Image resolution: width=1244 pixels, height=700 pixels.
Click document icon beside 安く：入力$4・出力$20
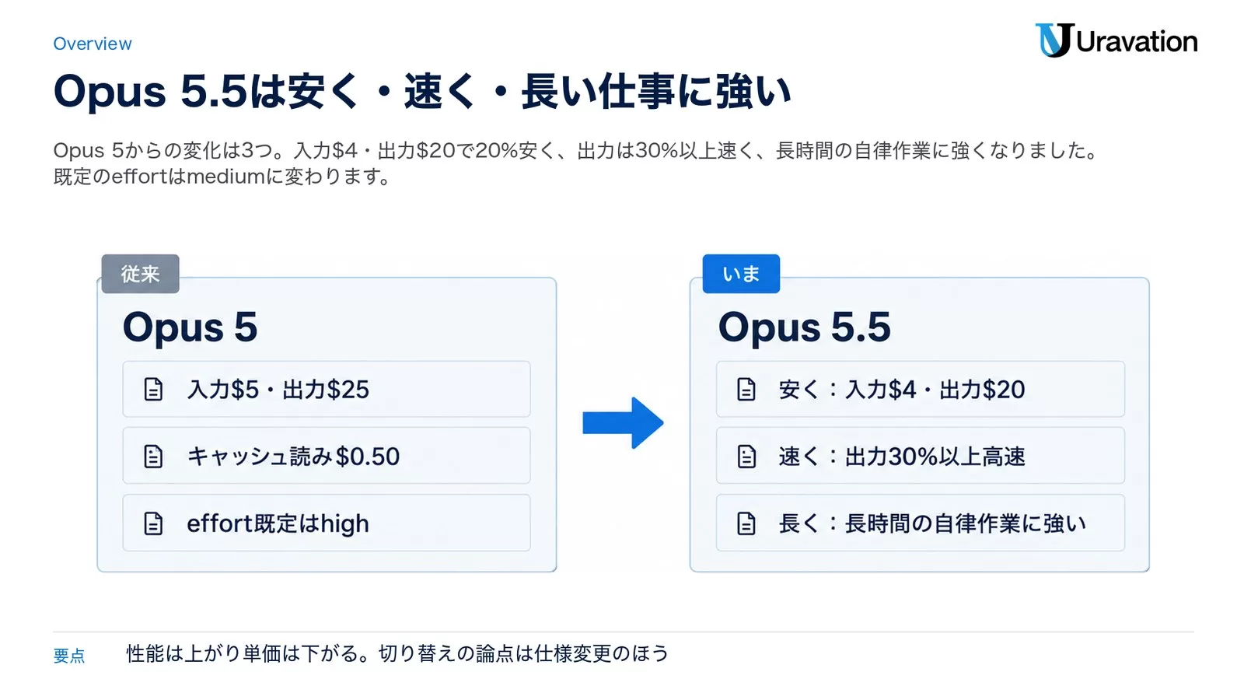pyautogui.click(x=746, y=390)
